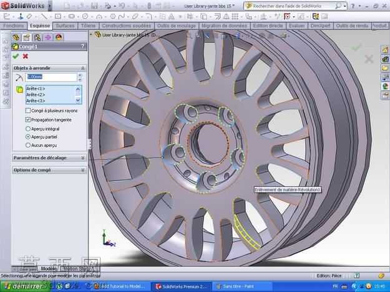This screenshot has width=390, height=292.
Task: Open the Evaluer tab
Action: point(297,26)
